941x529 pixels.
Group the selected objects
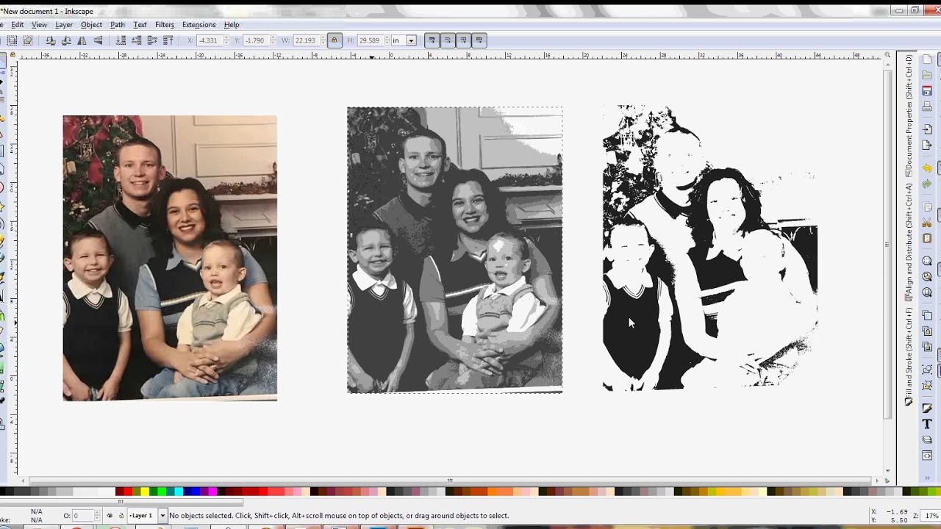[927, 369]
